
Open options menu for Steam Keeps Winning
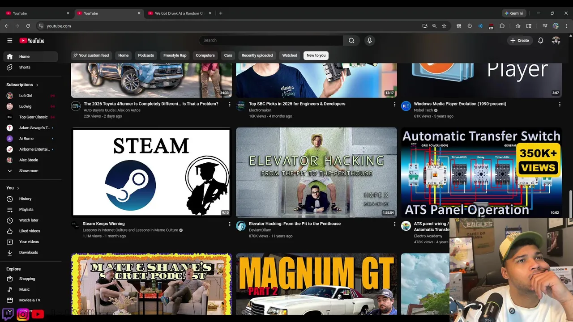230,224
